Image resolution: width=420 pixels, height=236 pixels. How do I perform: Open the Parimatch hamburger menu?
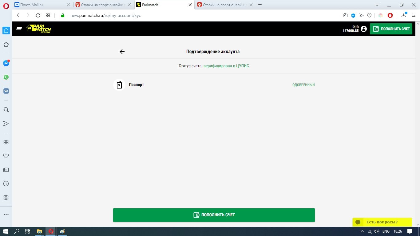[x=19, y=29]
